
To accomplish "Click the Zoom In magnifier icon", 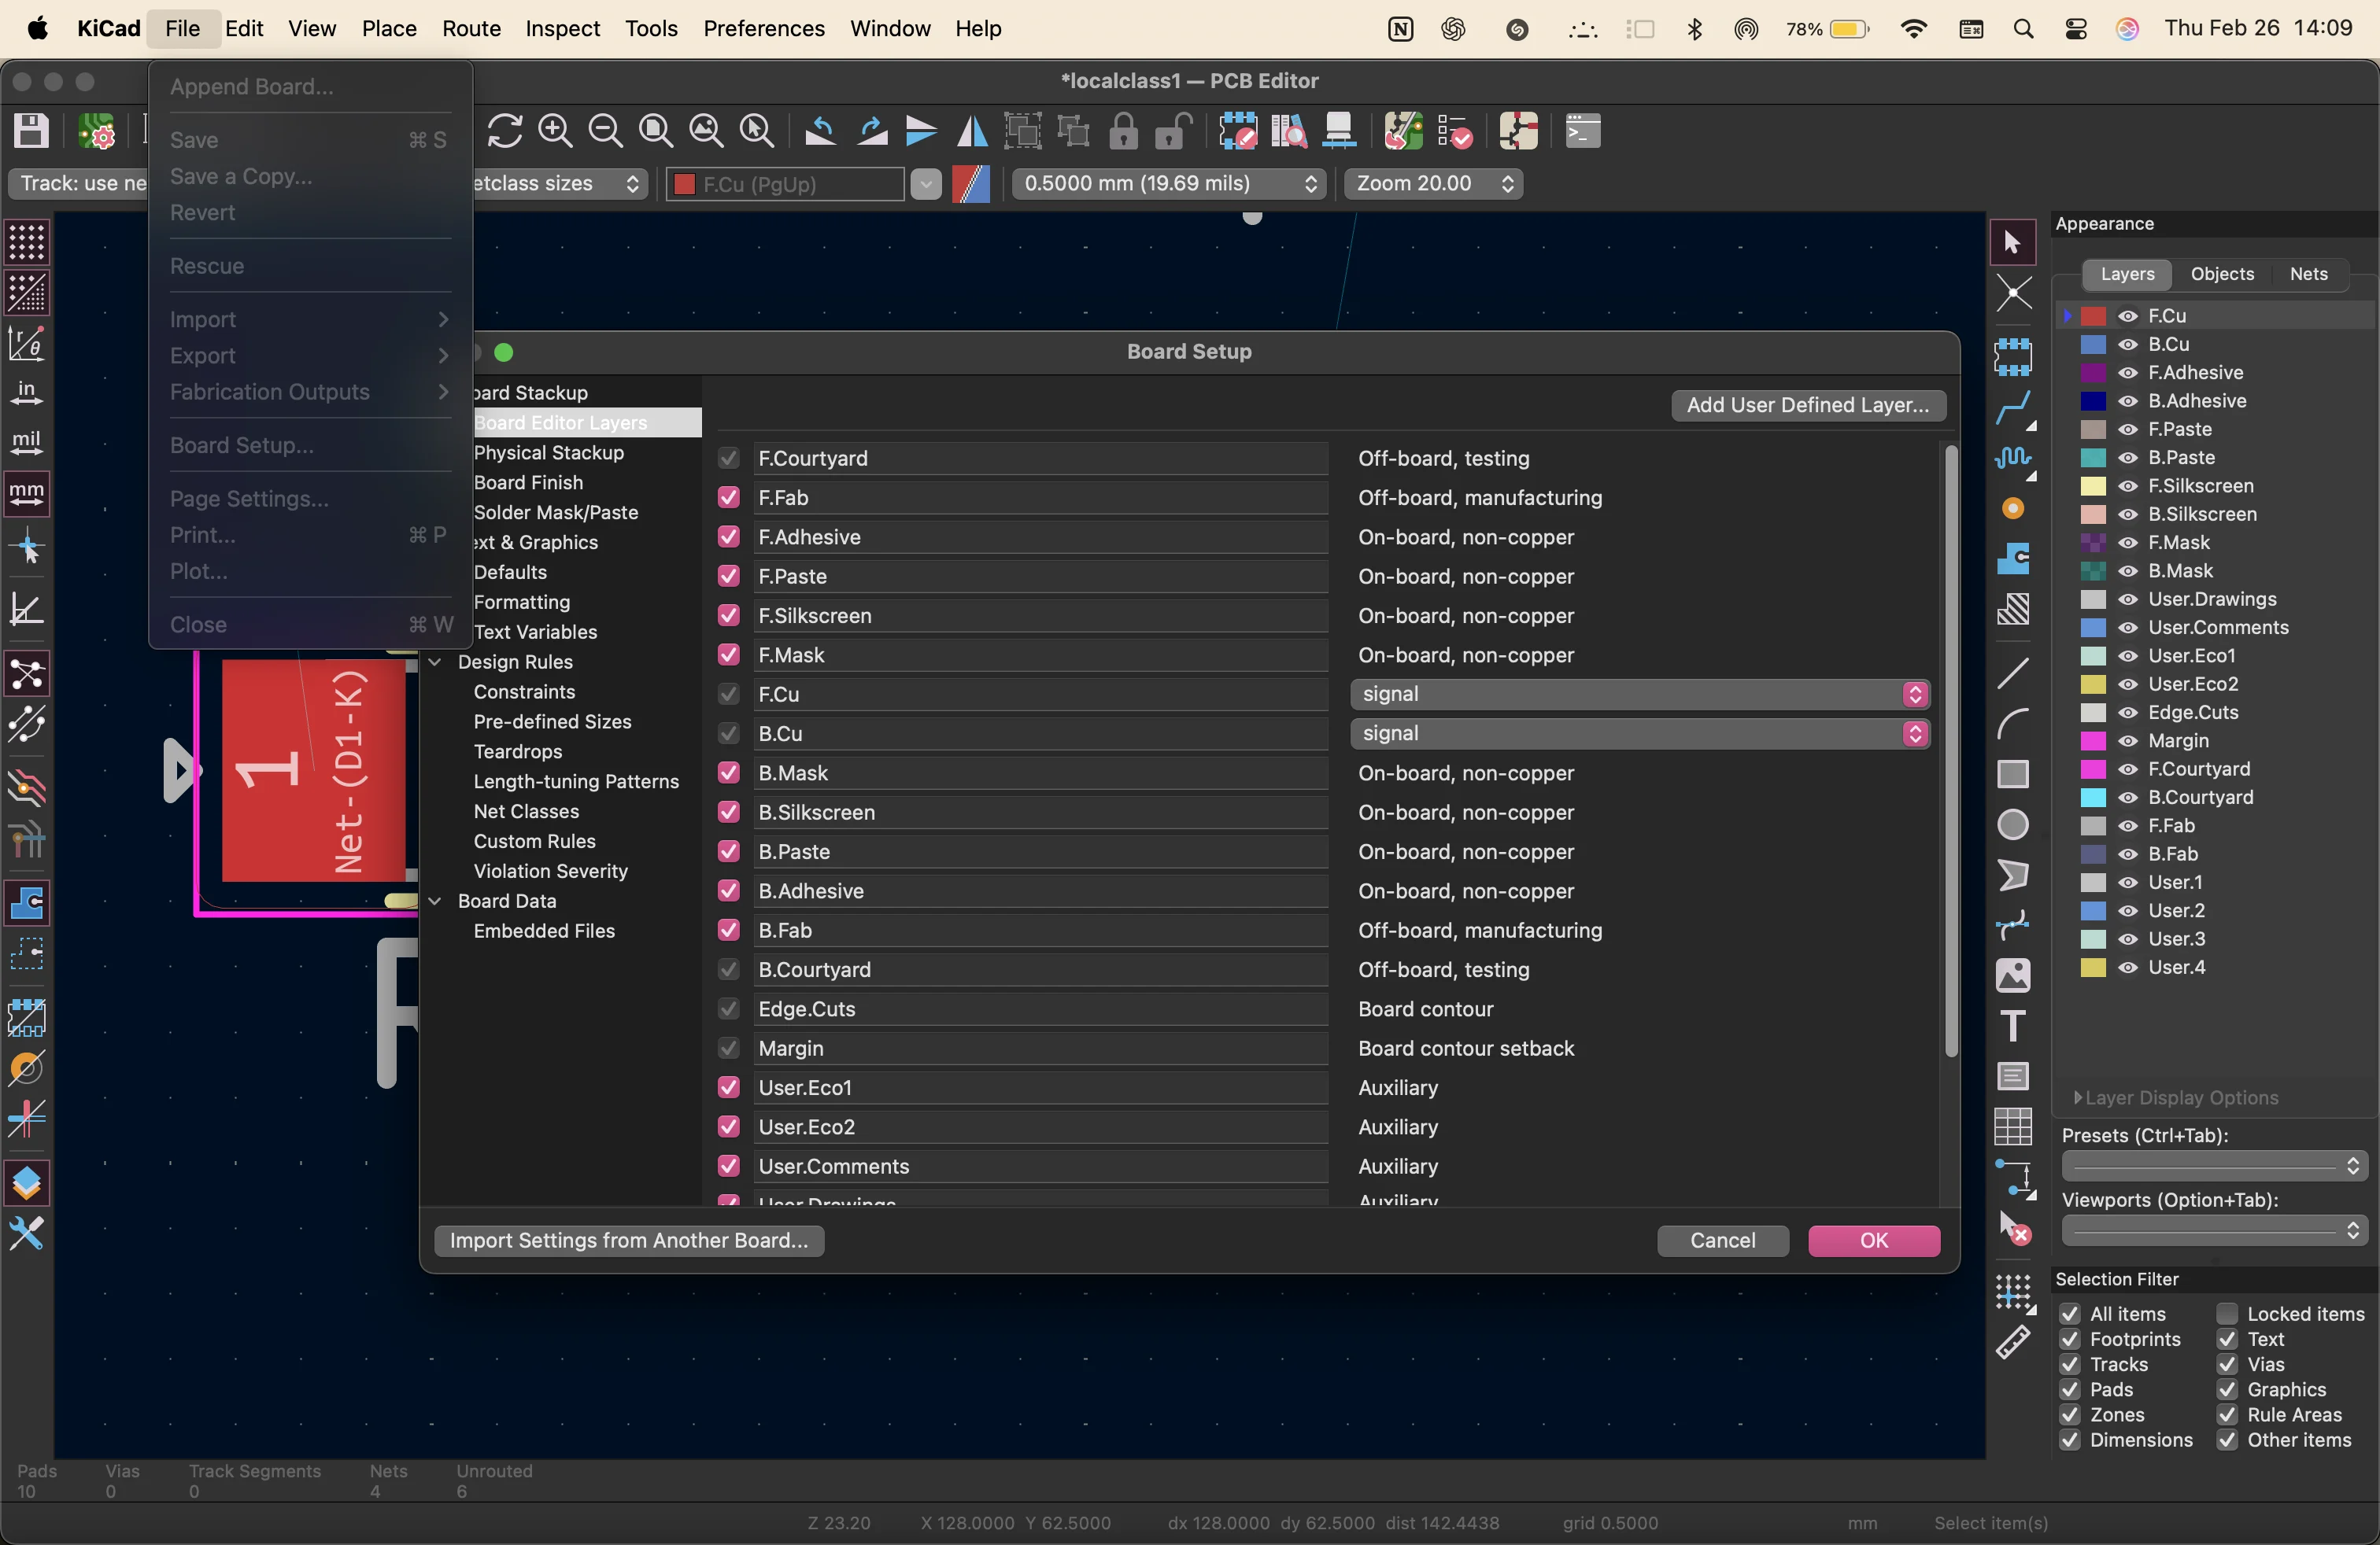I will (555, 131).
